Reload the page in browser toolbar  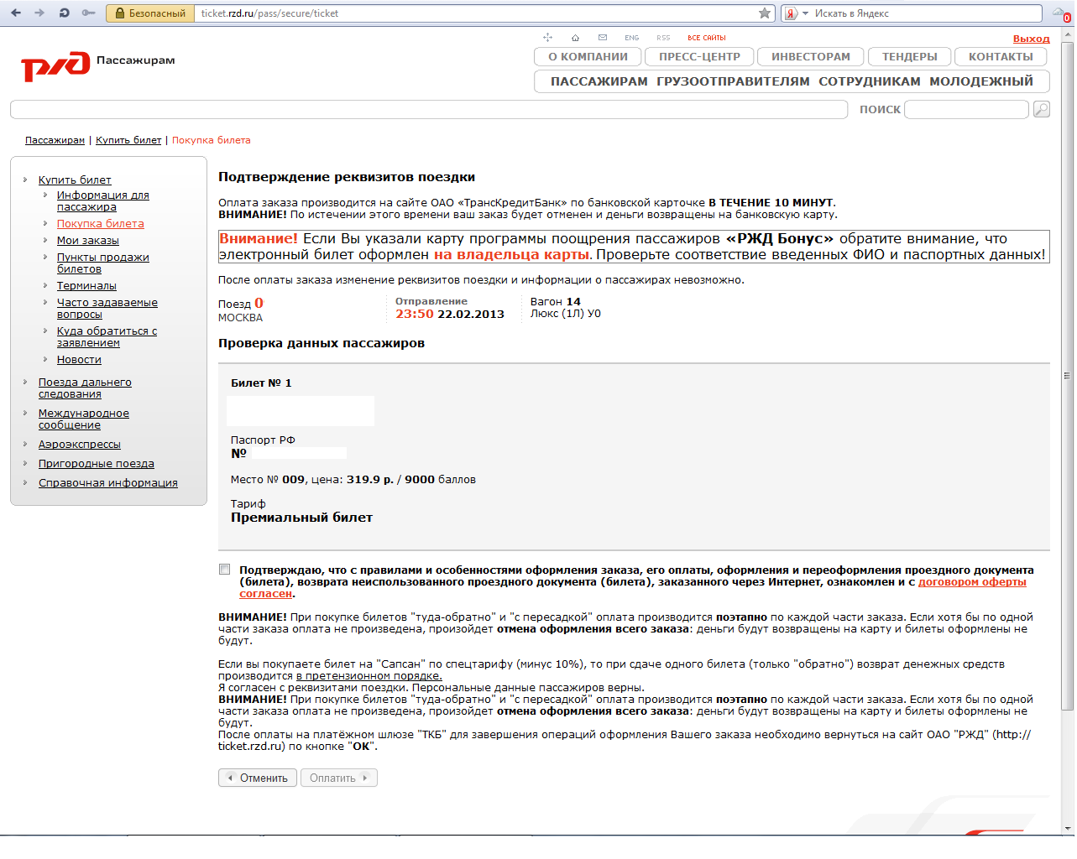coord(64,13)
